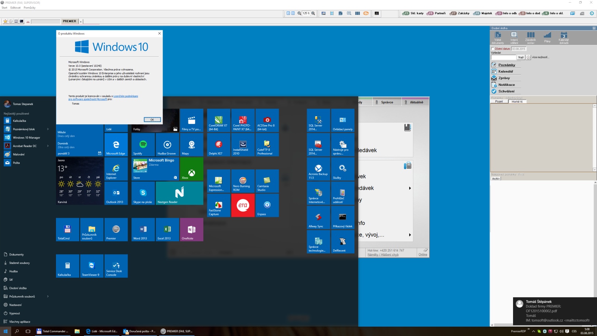Image resolution: width=597 pixels, height=336 pixels.
Task: Open the Xbox tile
Action: [x=191, y=169]
